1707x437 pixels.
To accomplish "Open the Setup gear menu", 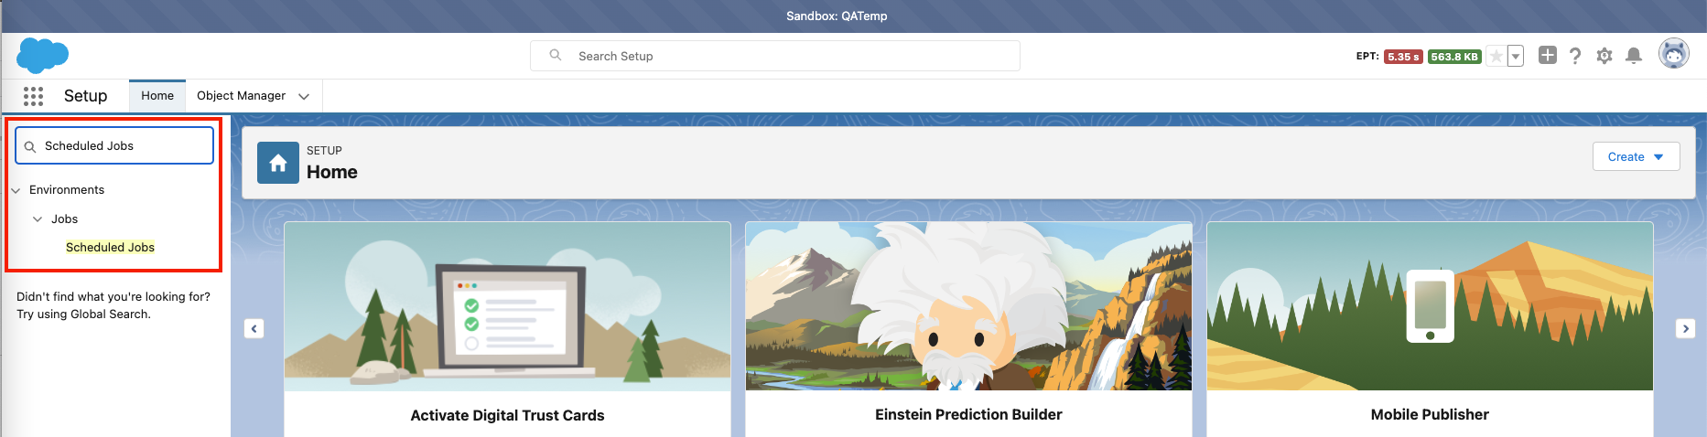I will [x=1604, y=56].
